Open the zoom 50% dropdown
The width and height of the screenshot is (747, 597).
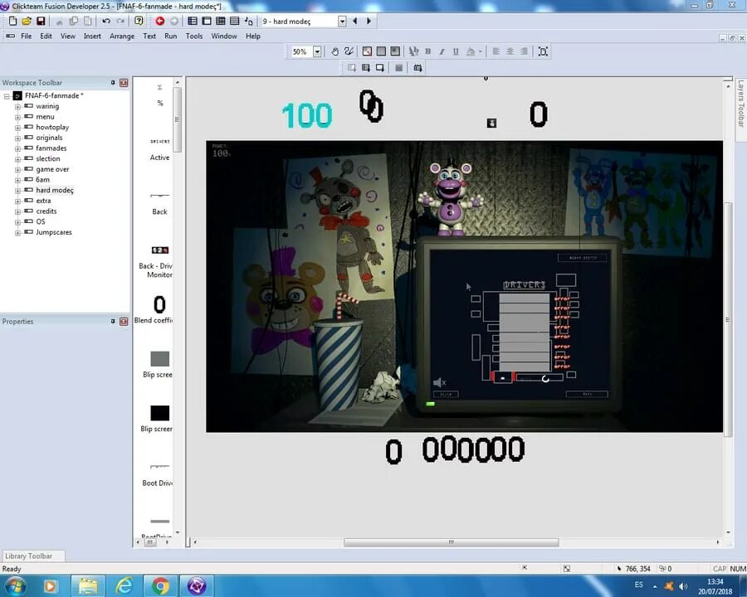317,52
